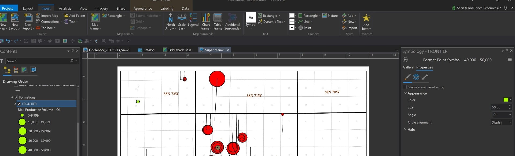Open the Catalog view tab
Screen dimensions: 515x156
tap(146, 50)
